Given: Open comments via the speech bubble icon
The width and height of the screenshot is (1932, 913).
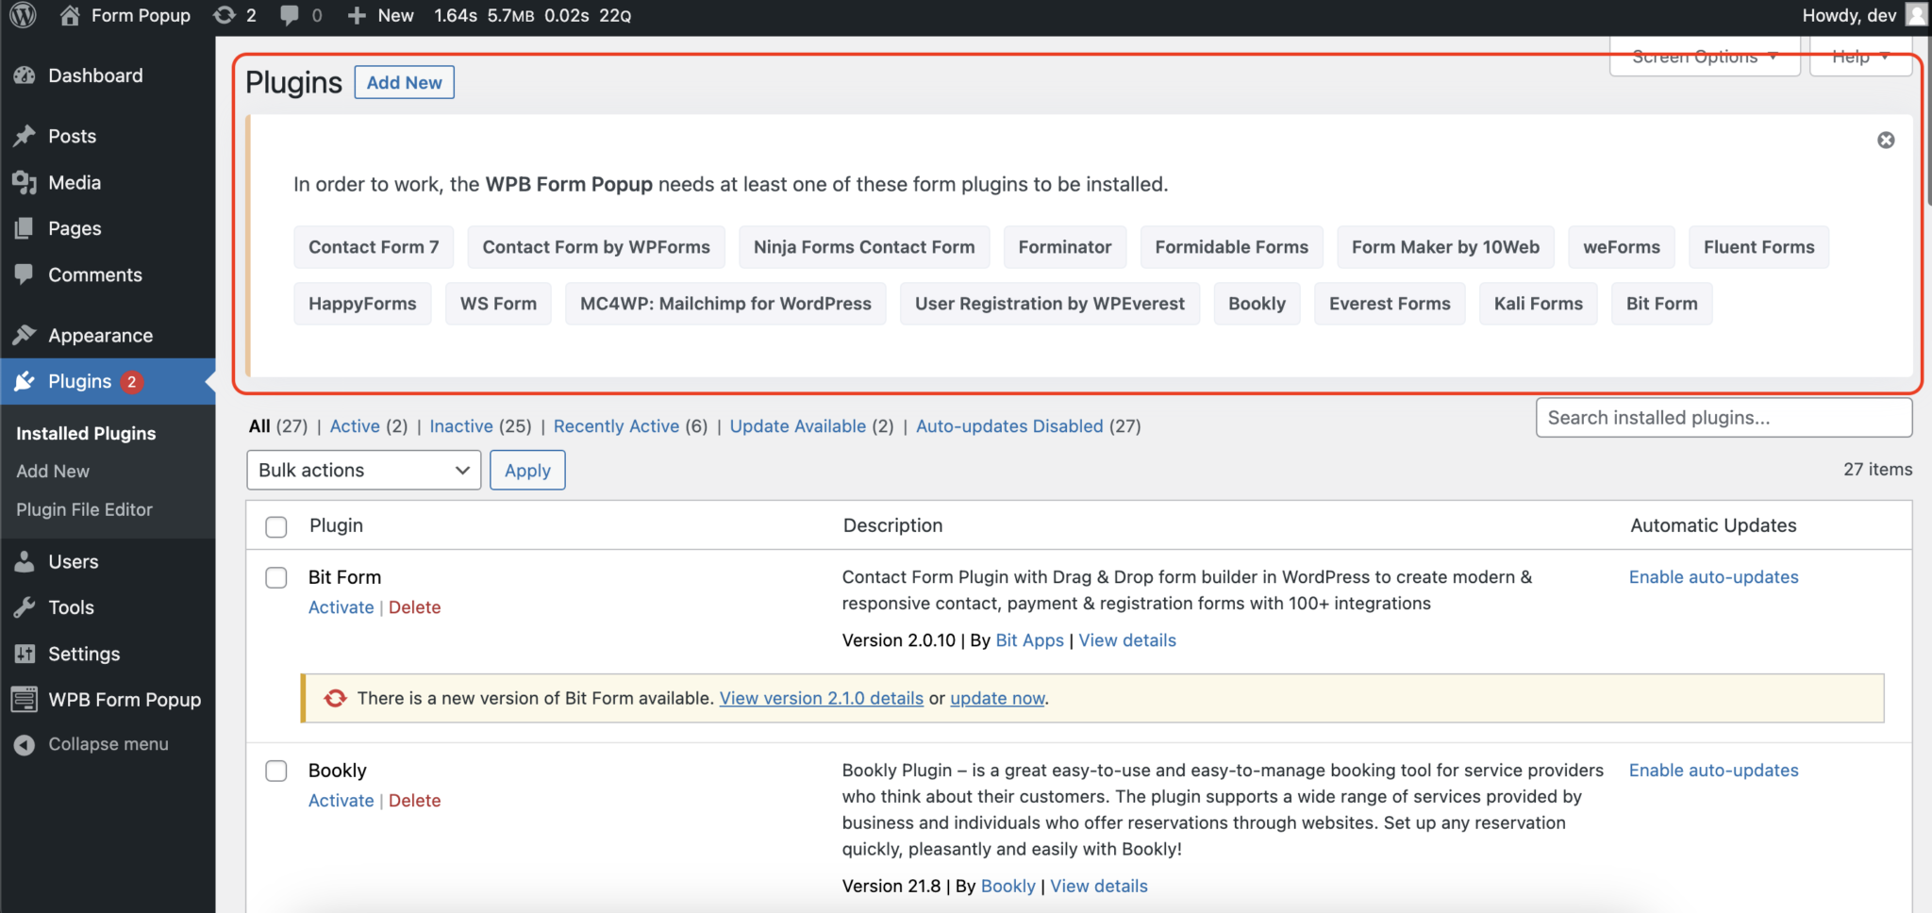Looking at the screenshot, I should (288, 15).
